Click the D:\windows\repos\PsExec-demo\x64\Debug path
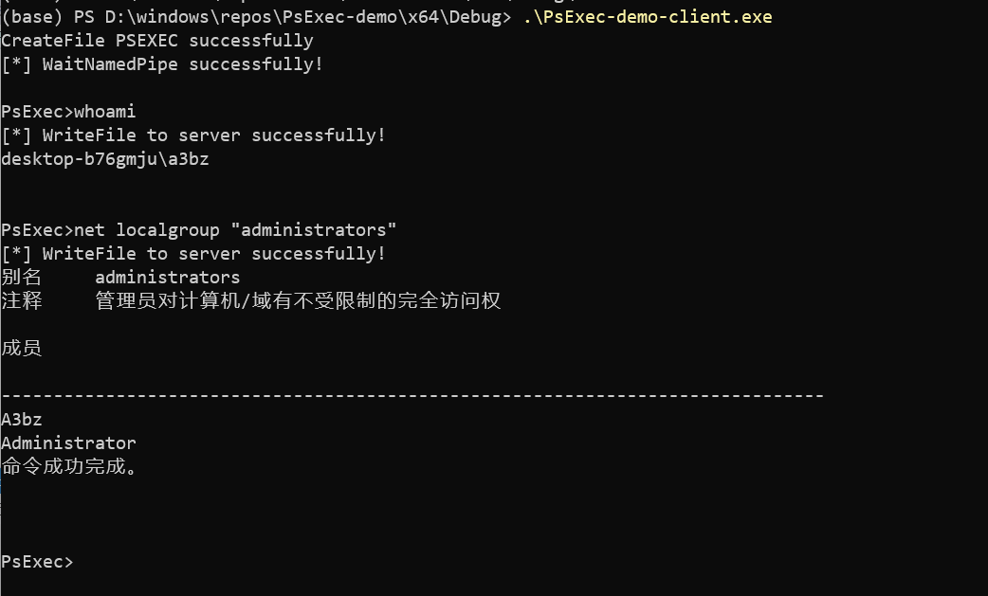988x596 pixels. 303,17
